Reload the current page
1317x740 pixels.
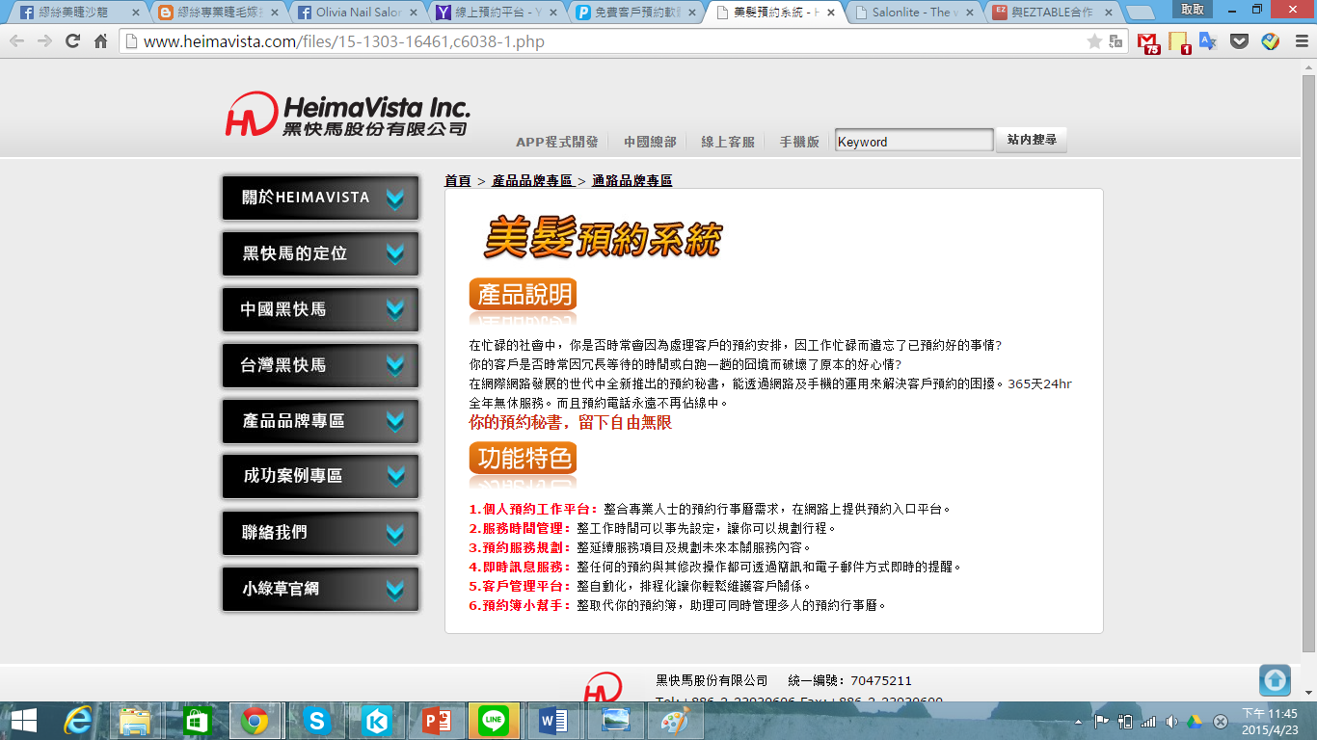click(x=72, y=41)
